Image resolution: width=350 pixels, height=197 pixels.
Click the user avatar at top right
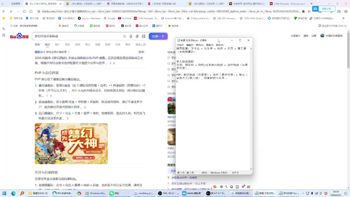(x=322, y=36)
